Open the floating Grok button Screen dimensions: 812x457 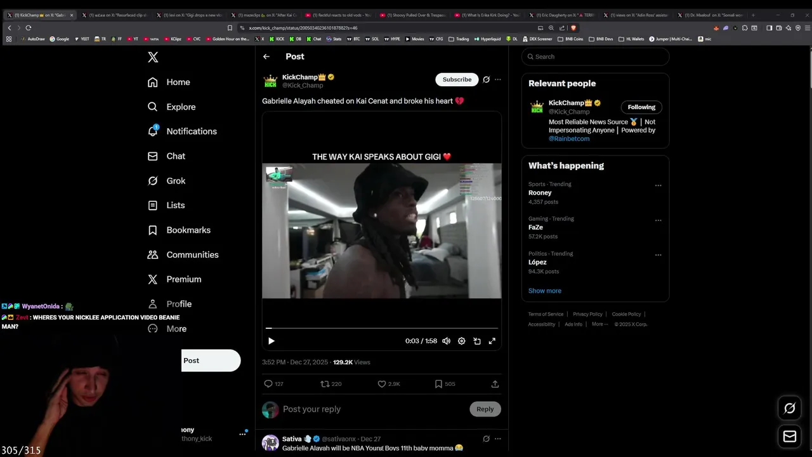[x=790, y=408]
